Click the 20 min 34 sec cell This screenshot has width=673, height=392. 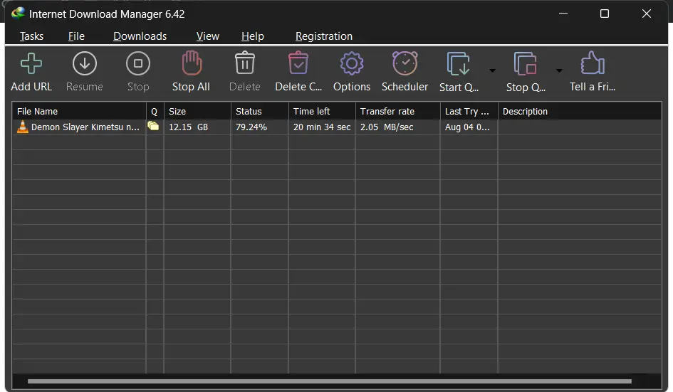pyautogui.click(x=322, y=127)
